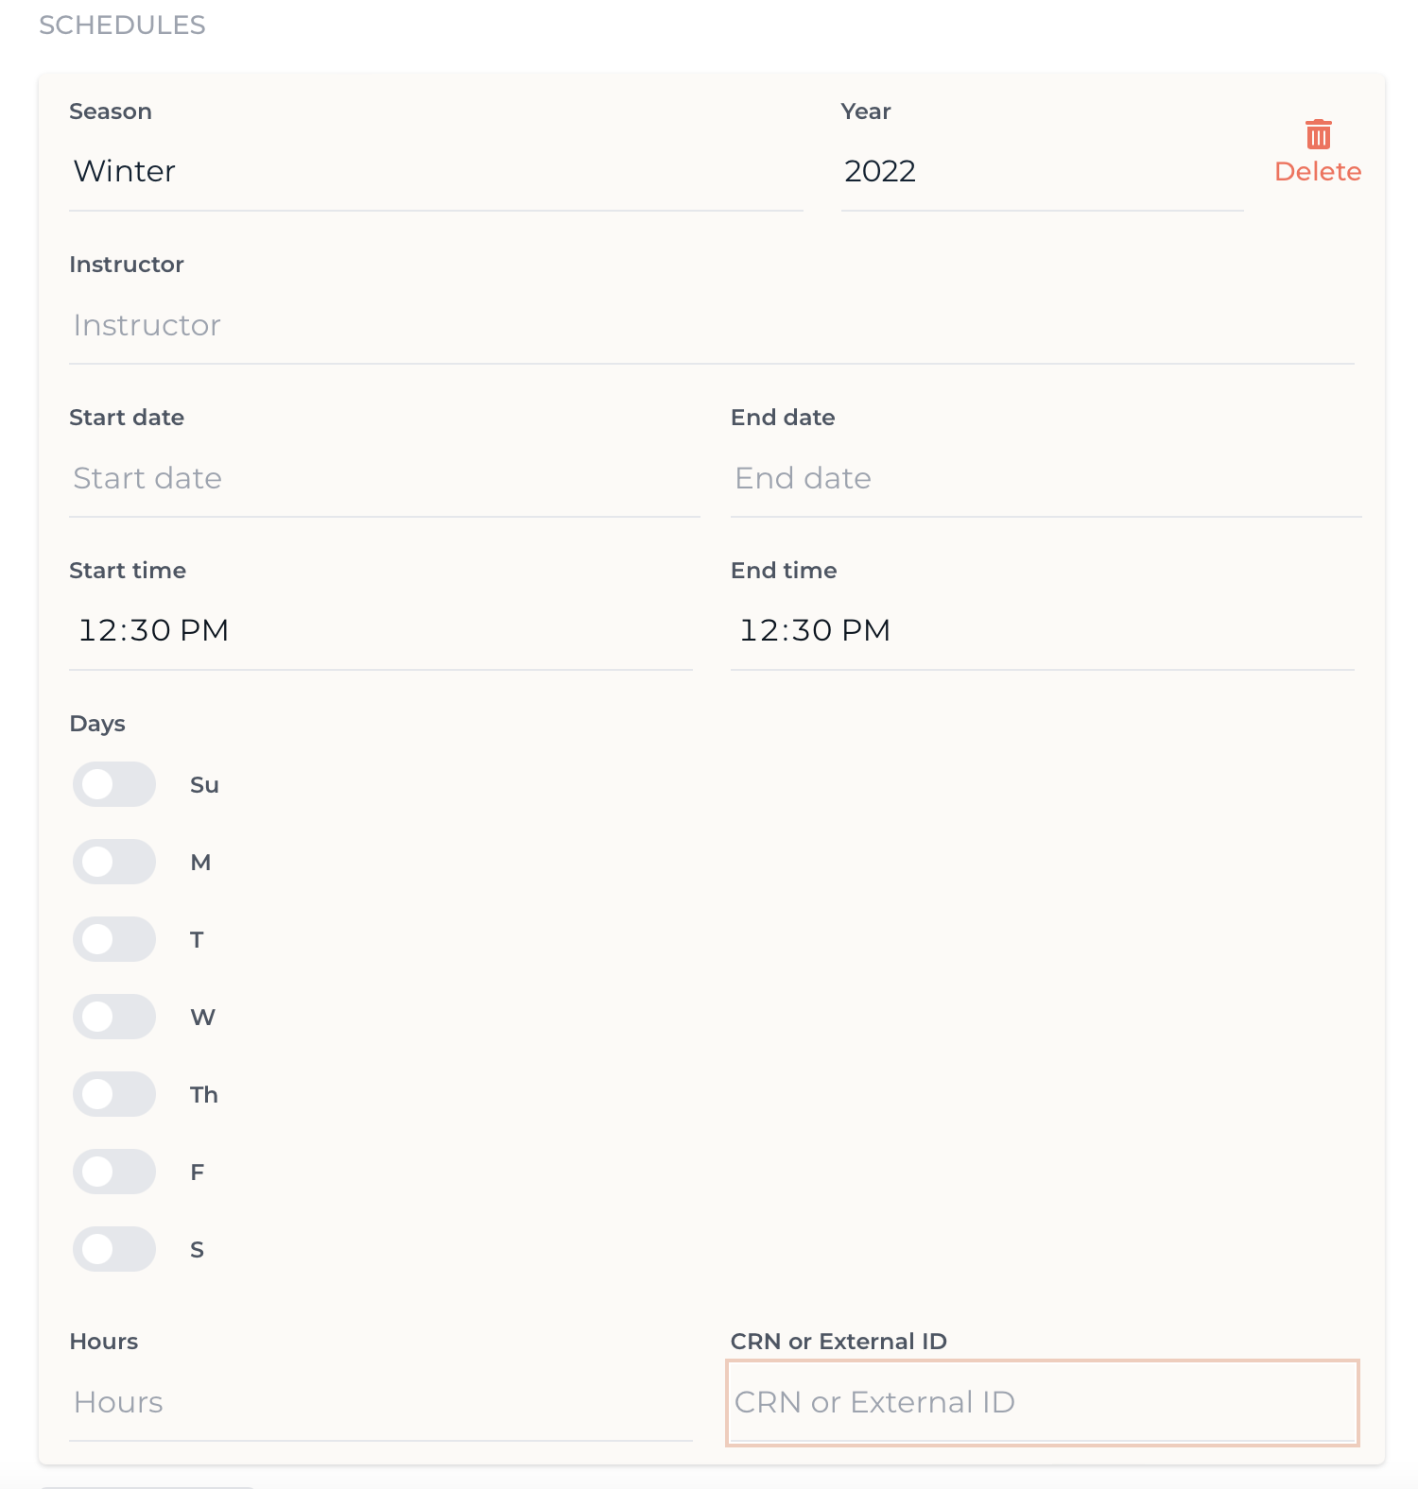The width and height of the screenshot is (1418, 1489).
Task: Open the End date picker field
Action: click(x=1046, y=478)
